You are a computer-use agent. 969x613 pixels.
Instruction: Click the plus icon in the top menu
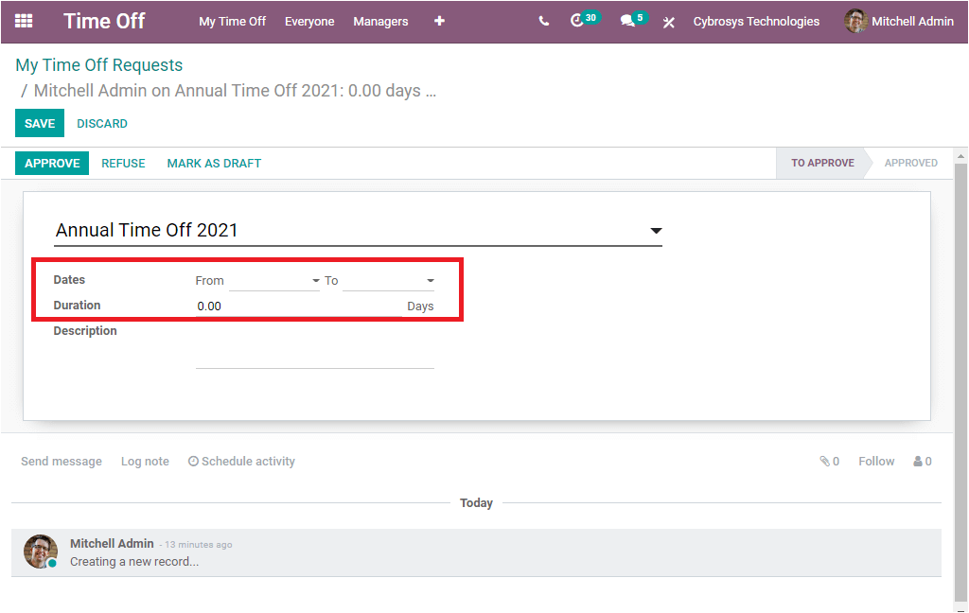439,21
